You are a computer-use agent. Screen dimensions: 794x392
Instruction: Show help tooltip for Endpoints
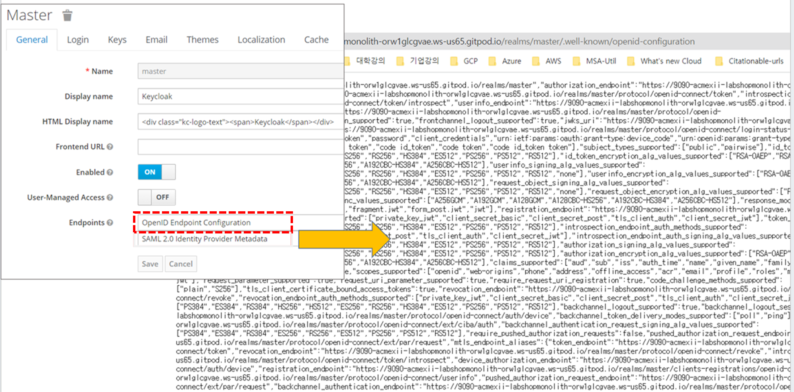pyautogui.click(x=110, y=223)
